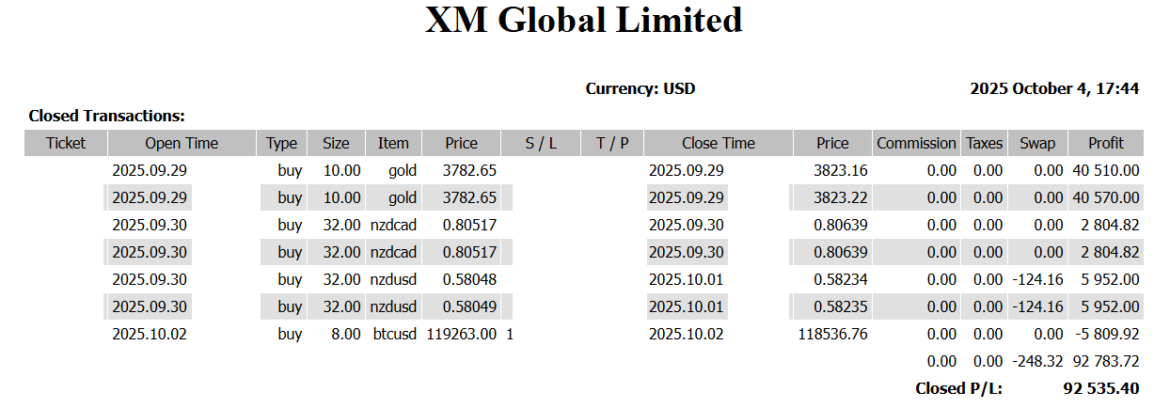Screen dimensions: 1170x408
Task: Click the S / L column header
Action: click(x=541, y=143)
